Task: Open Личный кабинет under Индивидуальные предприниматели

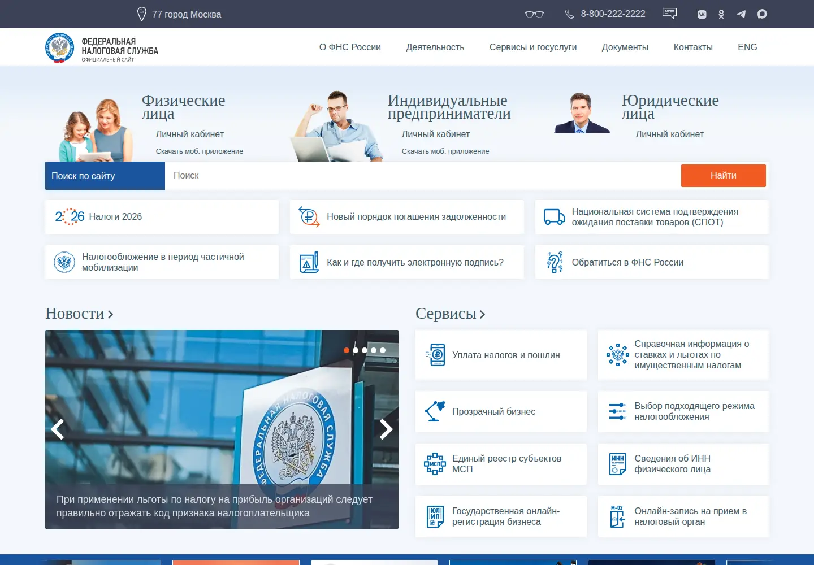Action: pos(436,134)
